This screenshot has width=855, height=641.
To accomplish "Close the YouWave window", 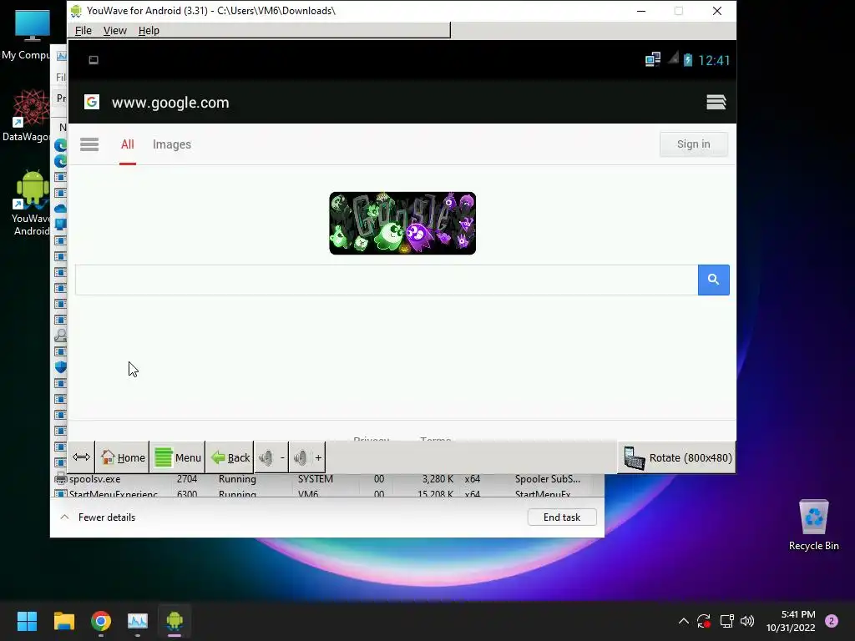I will coord(717,11).
